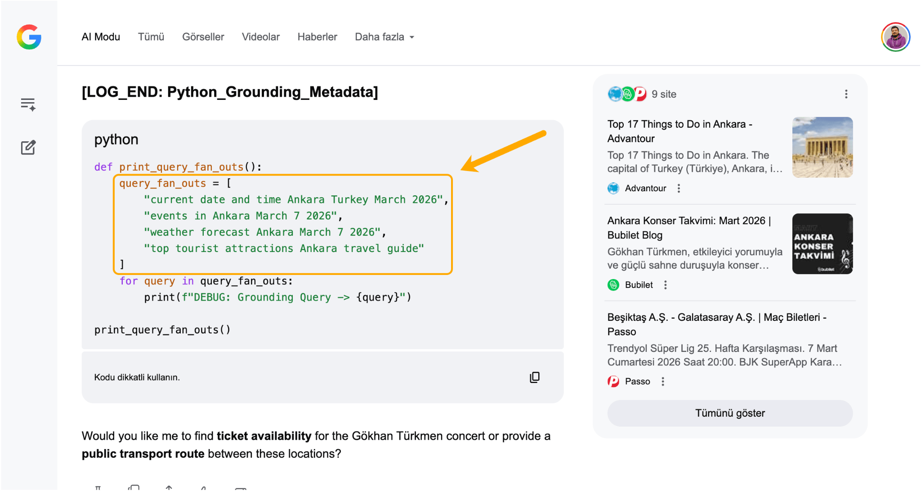Click the final print_query_fan_outs() call line
921x491 pixels.
tap(162, 330)
